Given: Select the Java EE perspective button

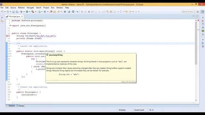Looking at the screenshot, I should point(202,11).
